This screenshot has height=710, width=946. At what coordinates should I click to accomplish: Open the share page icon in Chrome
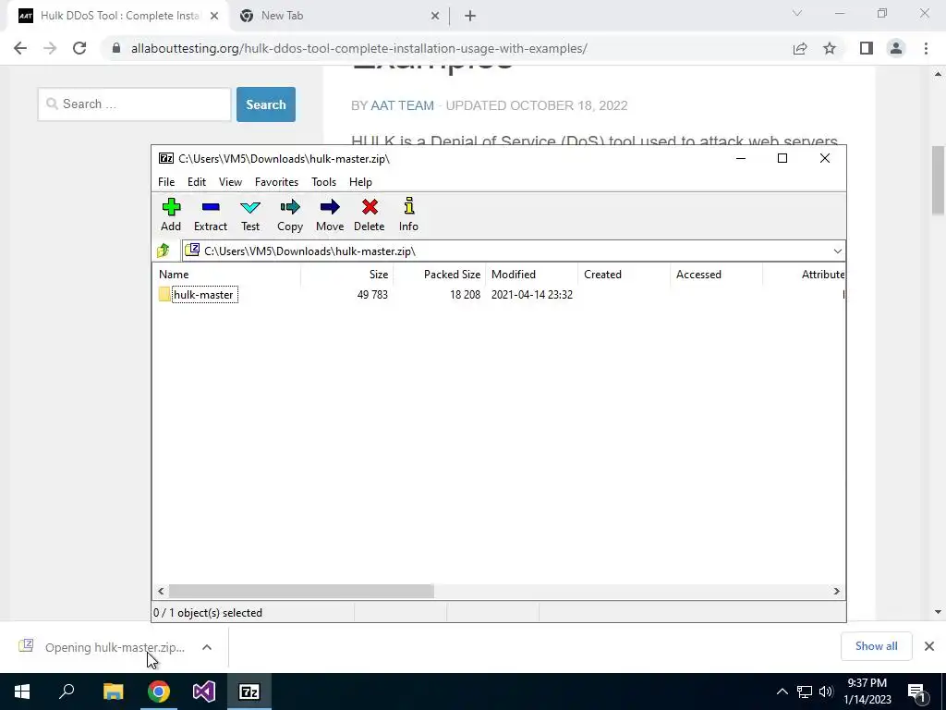coord(800,48)
